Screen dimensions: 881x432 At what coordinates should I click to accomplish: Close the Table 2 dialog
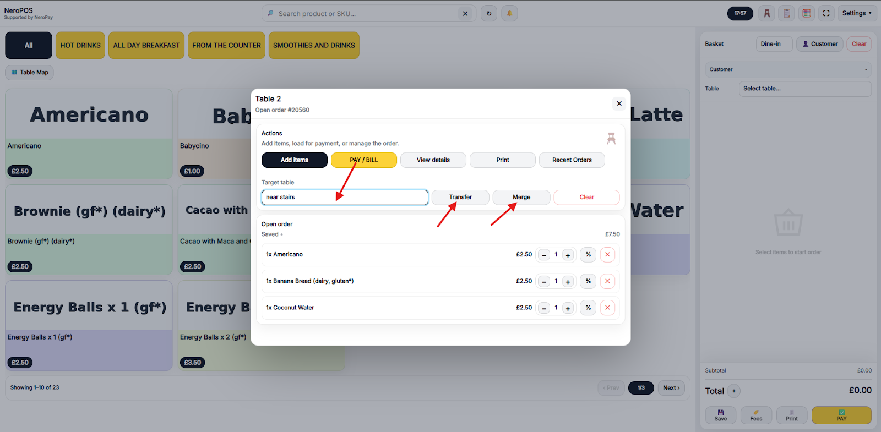(619, 103)
